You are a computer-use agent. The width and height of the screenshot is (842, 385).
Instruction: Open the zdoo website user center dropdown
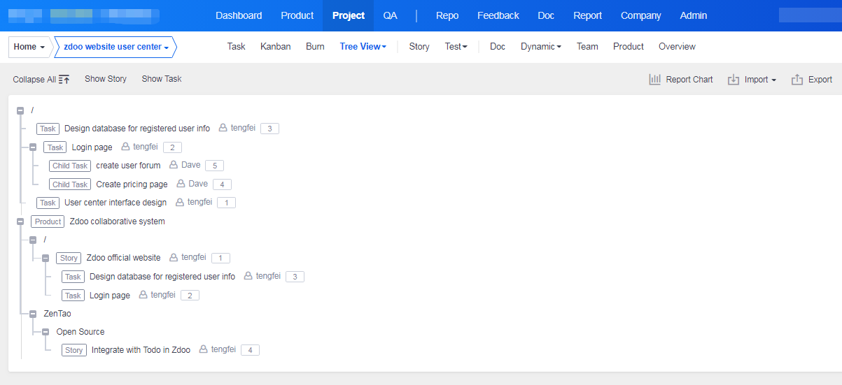tap(116, 47)
